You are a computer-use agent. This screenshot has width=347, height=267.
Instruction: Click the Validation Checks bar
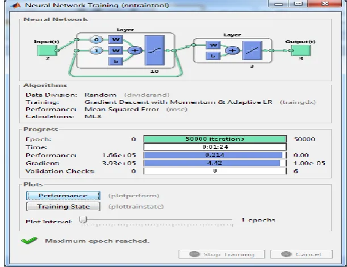coord(215,171)
